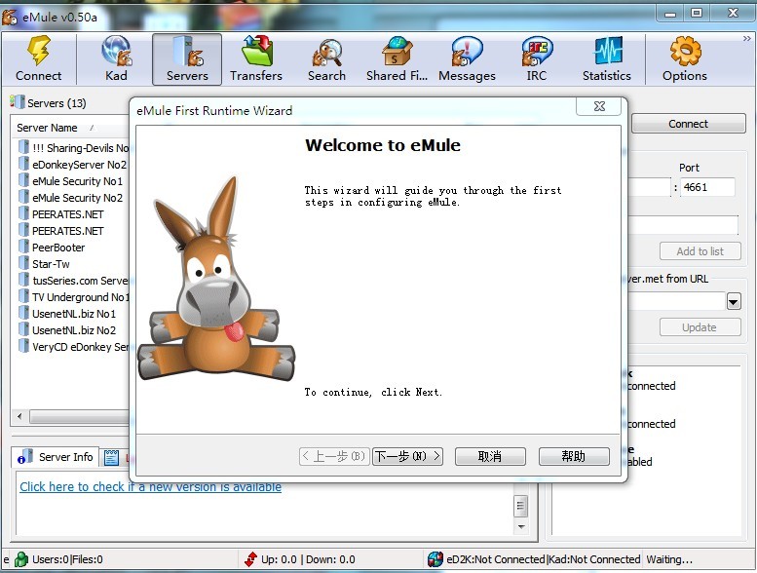
Task: Open the Log tab with notepad icon
Action: (111, 457)
